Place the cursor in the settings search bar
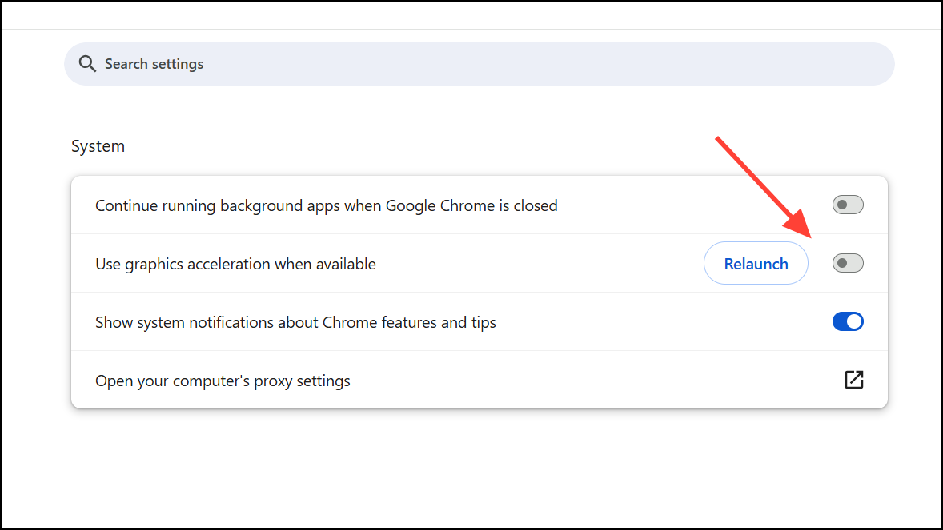This screenshot has width=943, height=530. click(x=320, y=63)
